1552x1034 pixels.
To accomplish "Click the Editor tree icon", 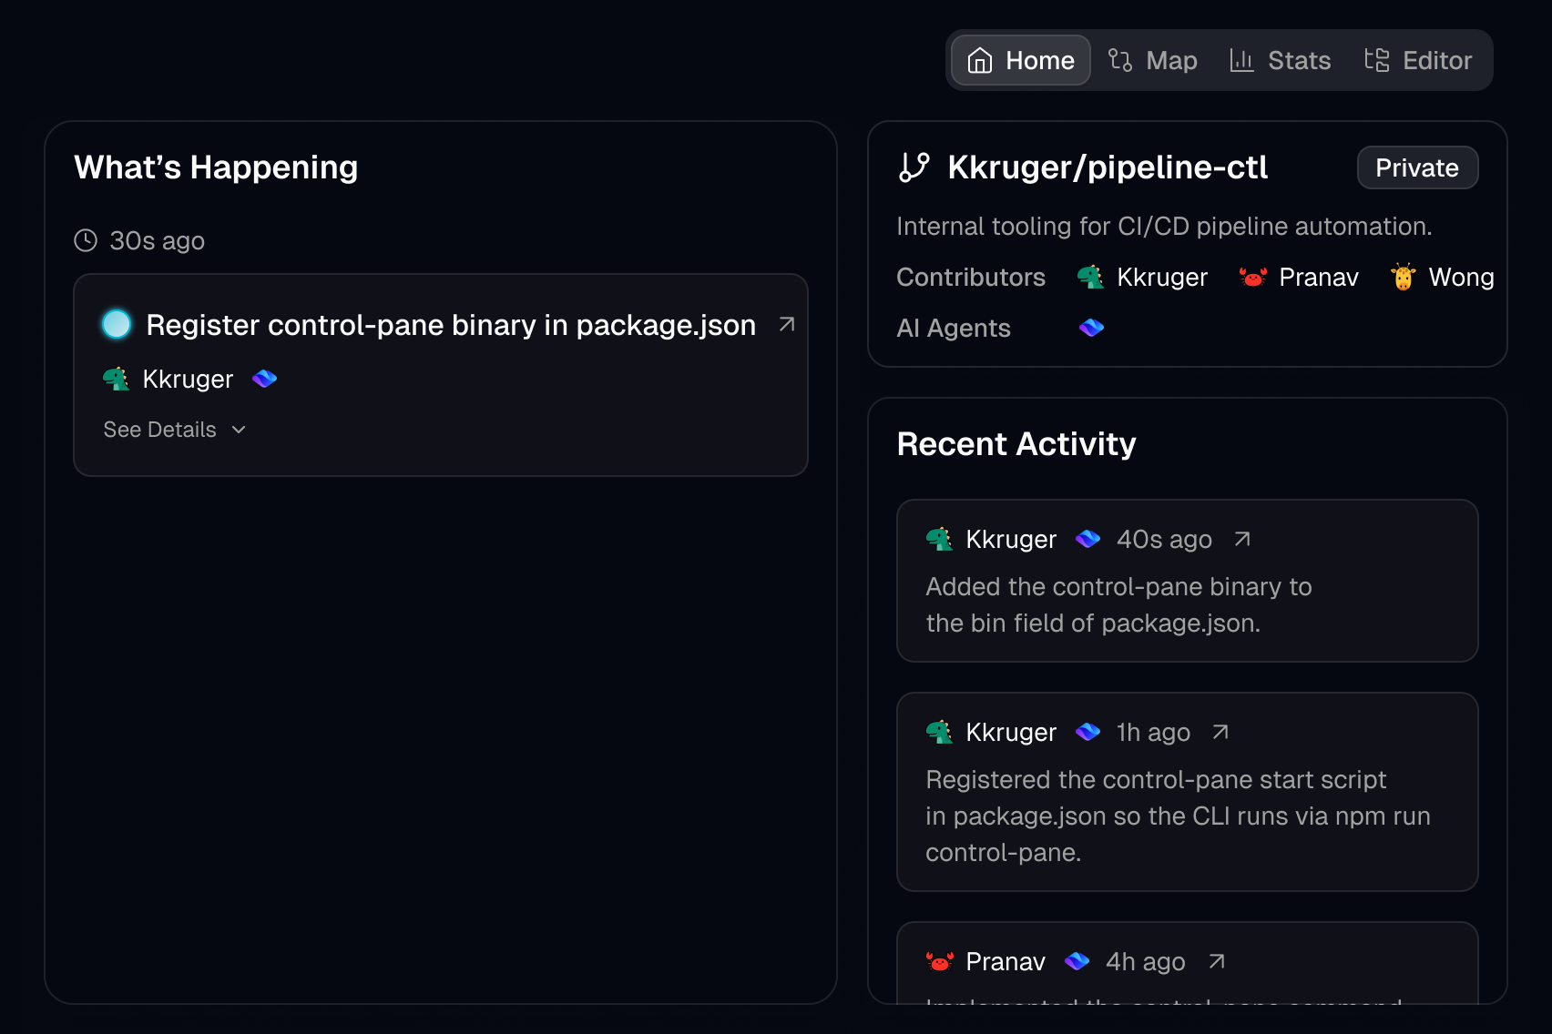I will point(1376,60).
